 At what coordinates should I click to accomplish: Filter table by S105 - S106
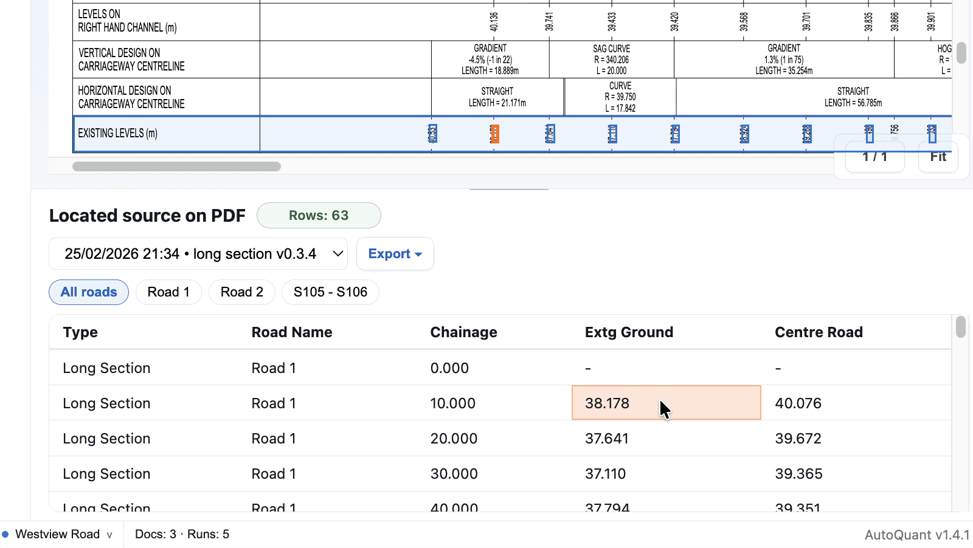[x=330, y=292]
